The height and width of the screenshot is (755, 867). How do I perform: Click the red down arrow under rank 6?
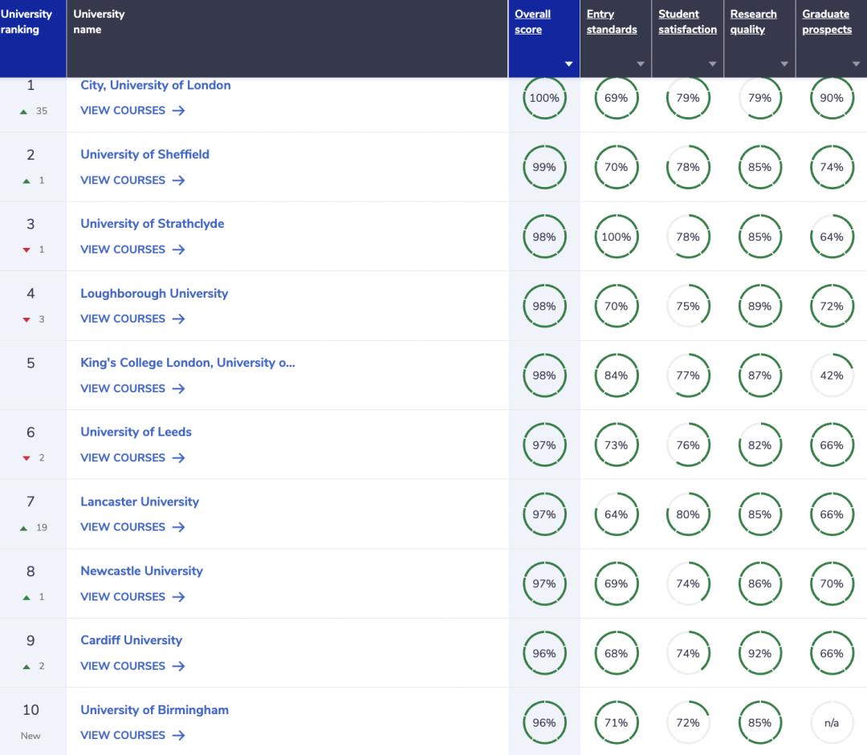point(26,458)
